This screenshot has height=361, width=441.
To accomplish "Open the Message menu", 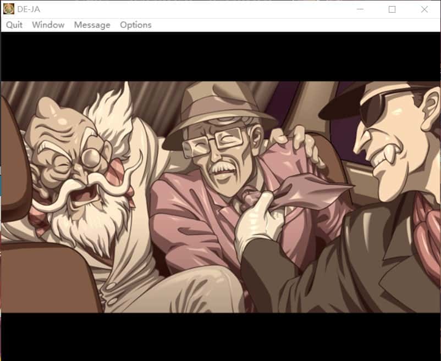I will [92, 25].
